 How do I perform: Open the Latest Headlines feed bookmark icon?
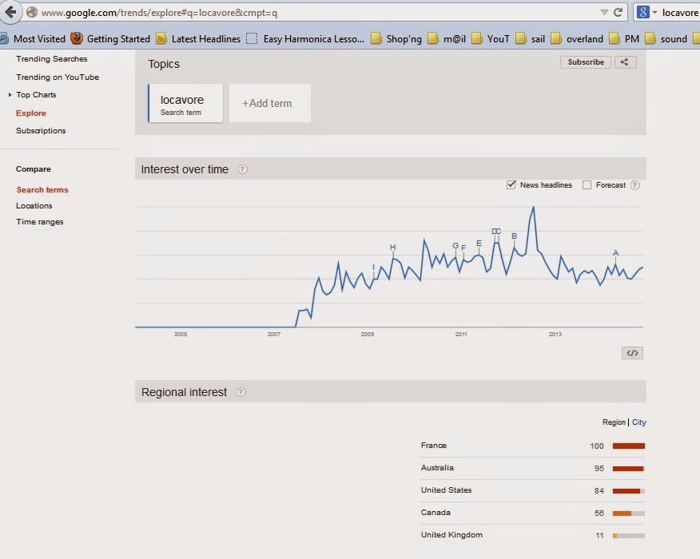(x=161, y=39)
